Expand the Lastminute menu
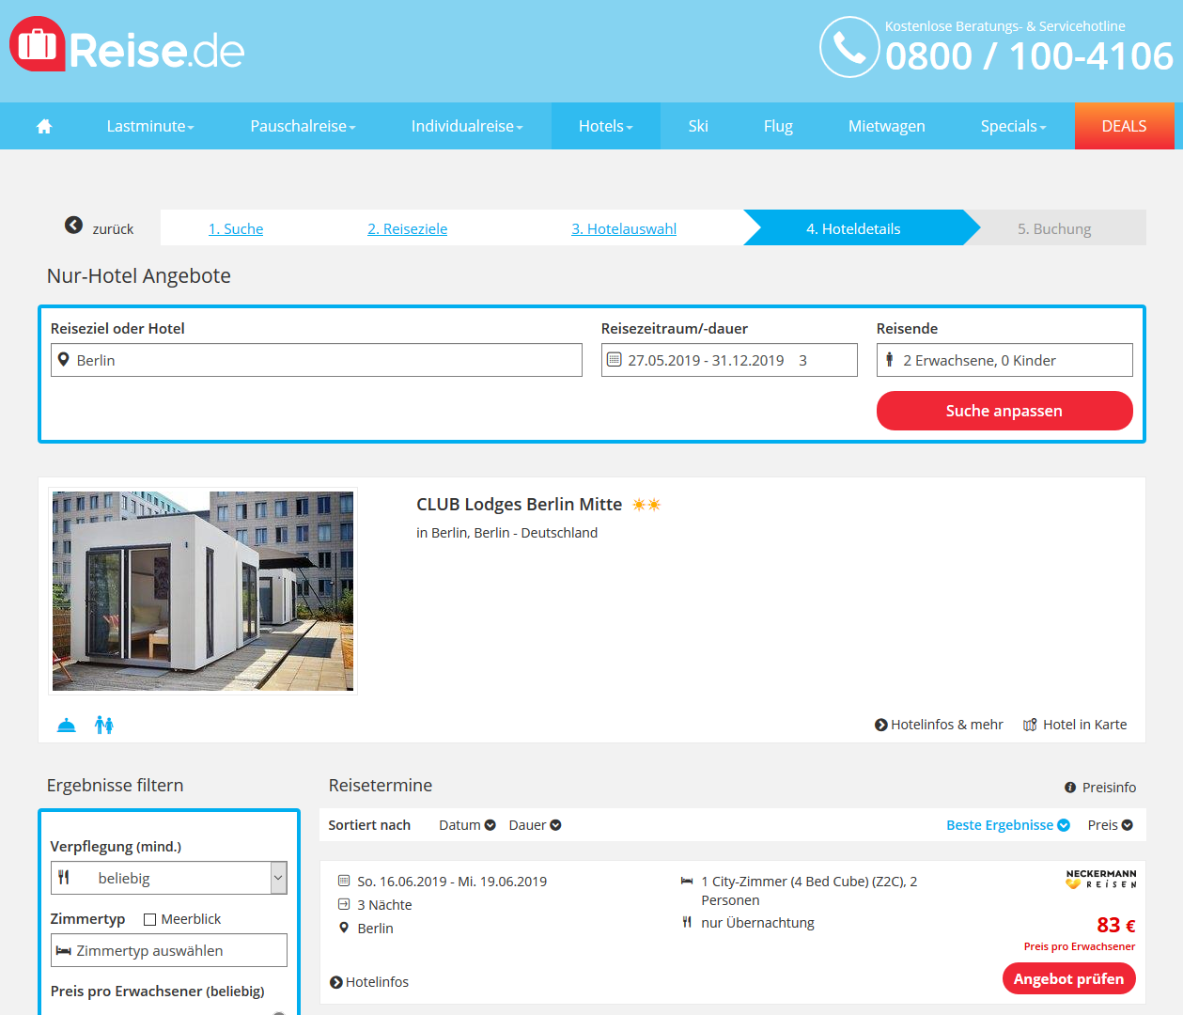 click(150, 126)
